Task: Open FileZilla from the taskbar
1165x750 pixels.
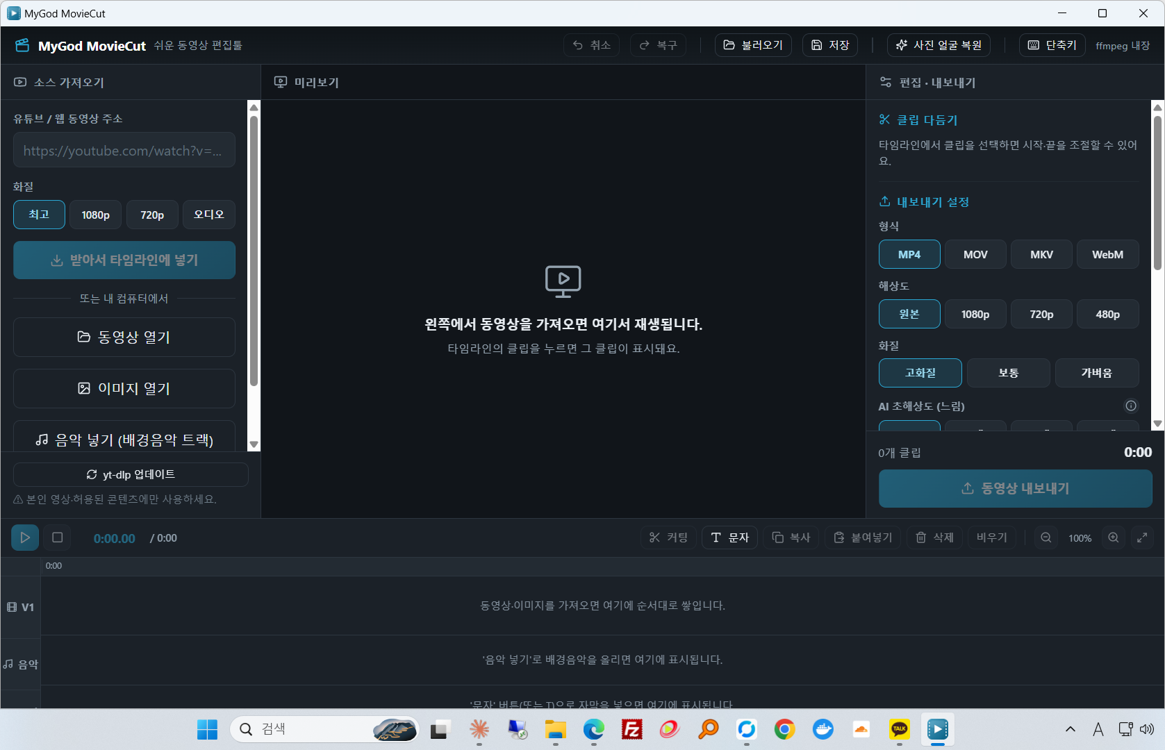Action: 631,729
